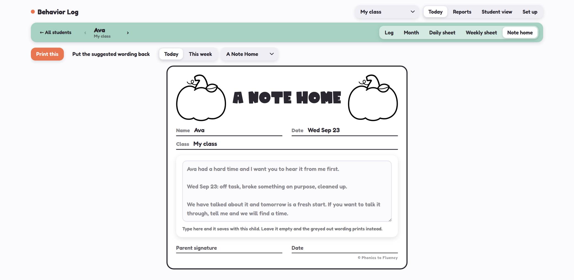Switch to the Today top tab
The height and width of the screenshot is (280, 574).
pos(435,12)
